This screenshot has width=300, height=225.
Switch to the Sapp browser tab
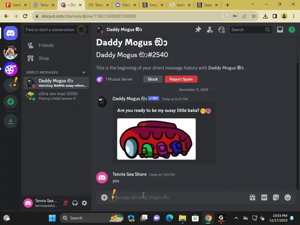pos(208,5)
